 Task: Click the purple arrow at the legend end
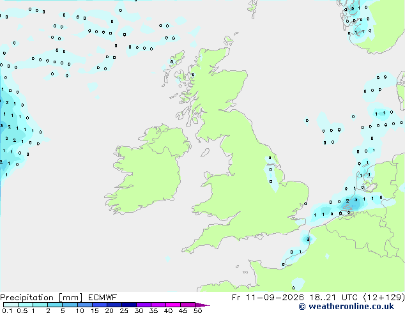(202, 305)
